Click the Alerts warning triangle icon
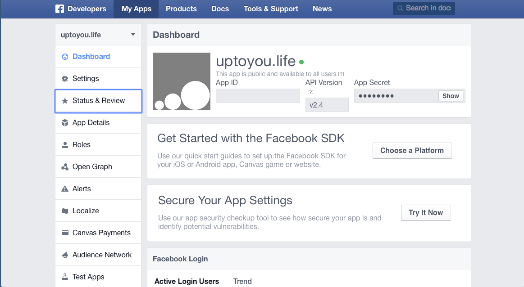 point(65,189)
